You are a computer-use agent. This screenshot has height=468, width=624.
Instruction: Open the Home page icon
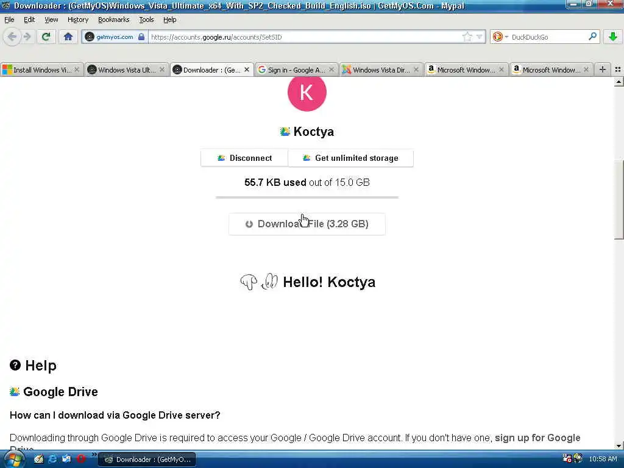[x=68, y=37]
